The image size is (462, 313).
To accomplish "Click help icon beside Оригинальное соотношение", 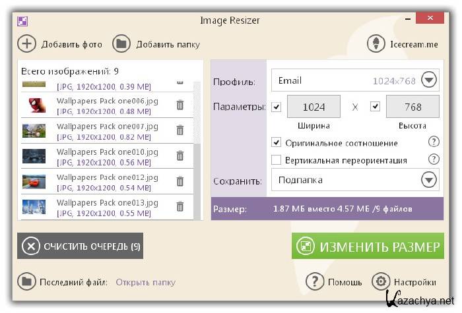I will coord(434,142).
